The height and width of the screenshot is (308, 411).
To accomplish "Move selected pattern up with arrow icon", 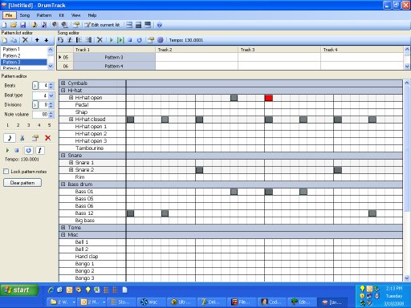I will (37, 40).
